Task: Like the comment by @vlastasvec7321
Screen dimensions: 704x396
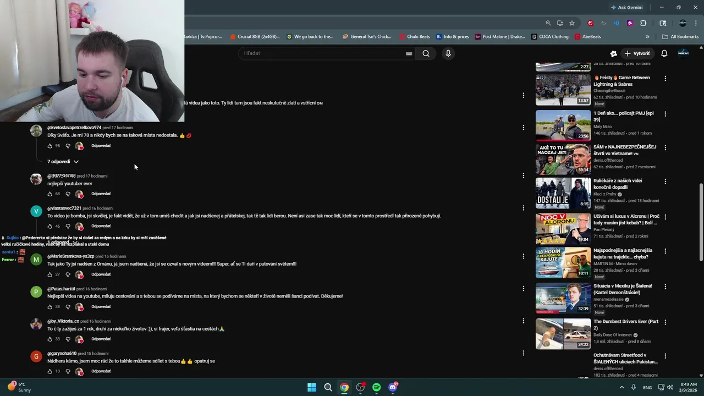Action: 50,226
